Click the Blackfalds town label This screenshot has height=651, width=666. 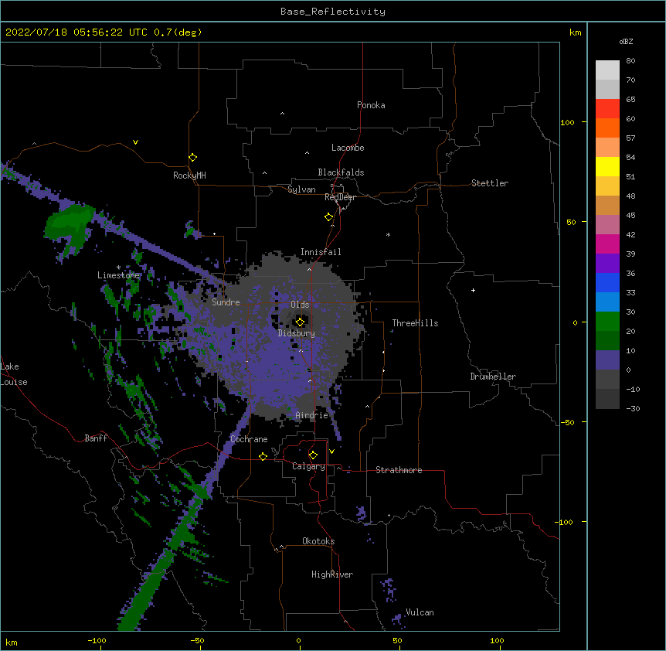pos(341,172)
